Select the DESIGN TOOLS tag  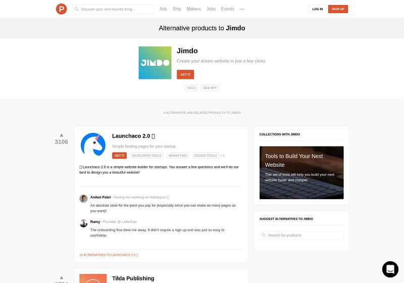tap(206, 156)
